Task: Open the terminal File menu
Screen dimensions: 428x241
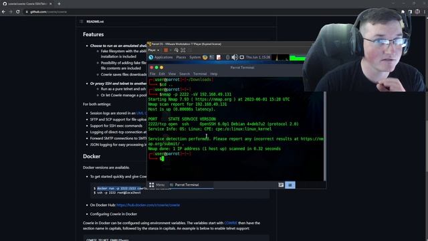Action: tap(152, 74)
